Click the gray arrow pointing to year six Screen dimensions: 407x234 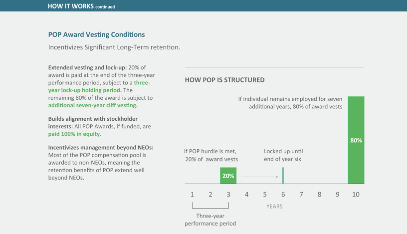(x=259, y=177)
